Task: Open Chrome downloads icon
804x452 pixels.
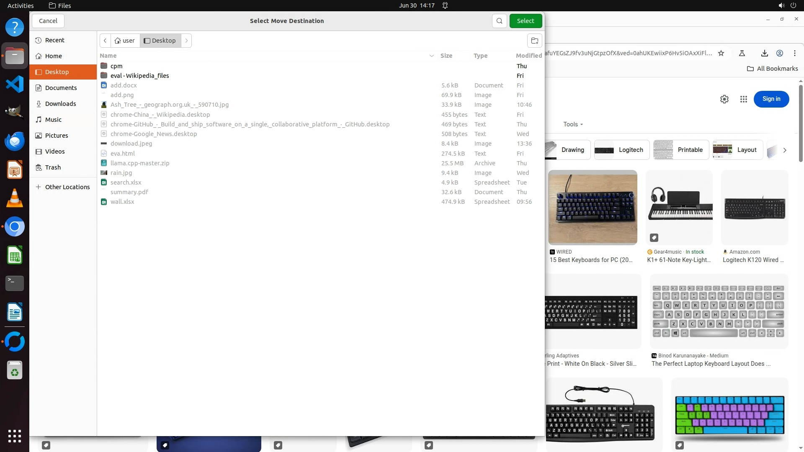Action: tap(764, 53)
